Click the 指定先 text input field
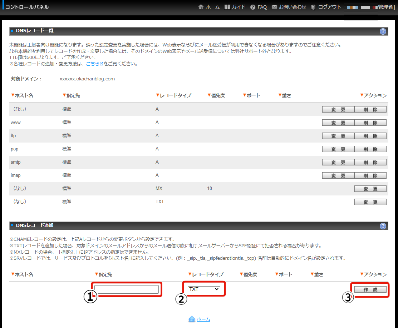Screen dimensions: 398x328 click(127, 289)
